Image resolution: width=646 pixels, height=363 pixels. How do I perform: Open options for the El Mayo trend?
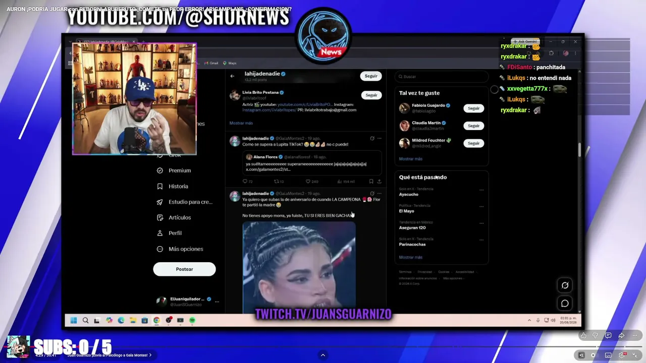pyautogui.click(x=481, y=207)
